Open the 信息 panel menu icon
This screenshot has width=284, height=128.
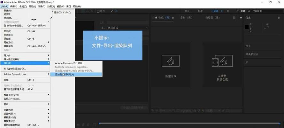click(279, 18)
